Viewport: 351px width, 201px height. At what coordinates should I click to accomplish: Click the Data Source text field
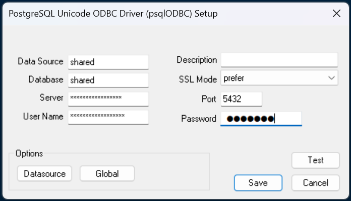(108, 62)
